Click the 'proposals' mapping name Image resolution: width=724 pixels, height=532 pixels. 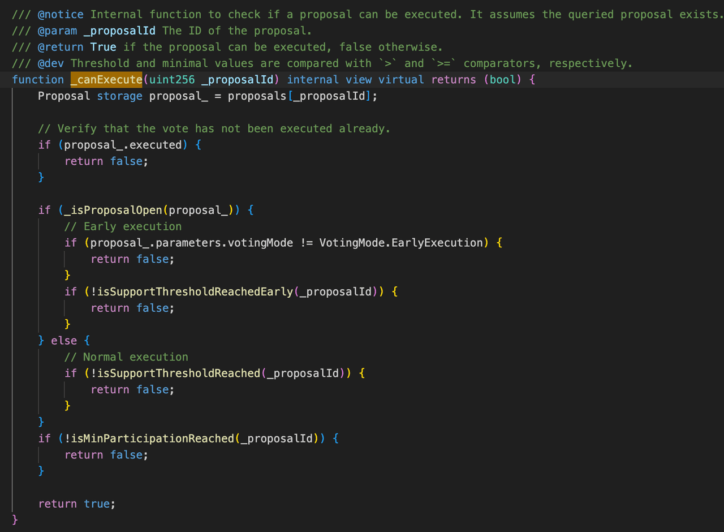257,96
